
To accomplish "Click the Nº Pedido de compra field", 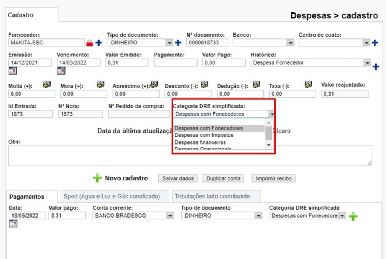I will 139,114.
